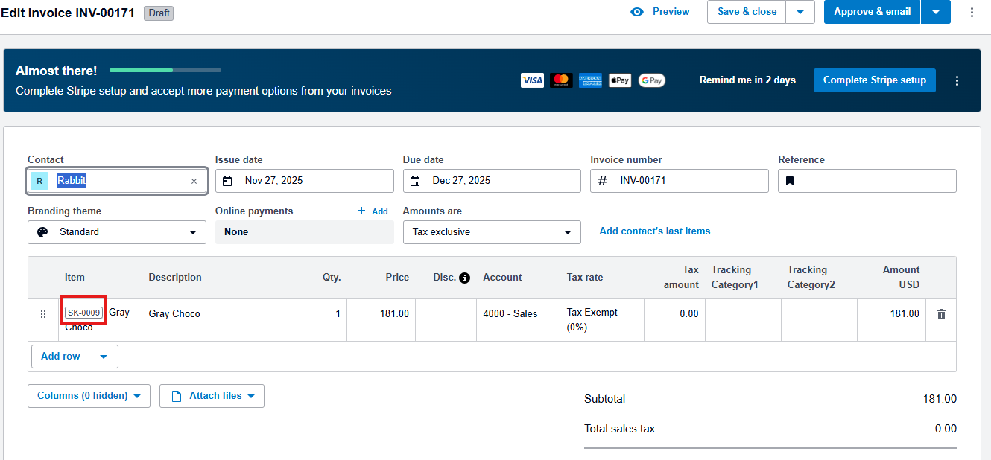Click Complete Stripe setup button
The image size is (991, 460).
(874, 80)
